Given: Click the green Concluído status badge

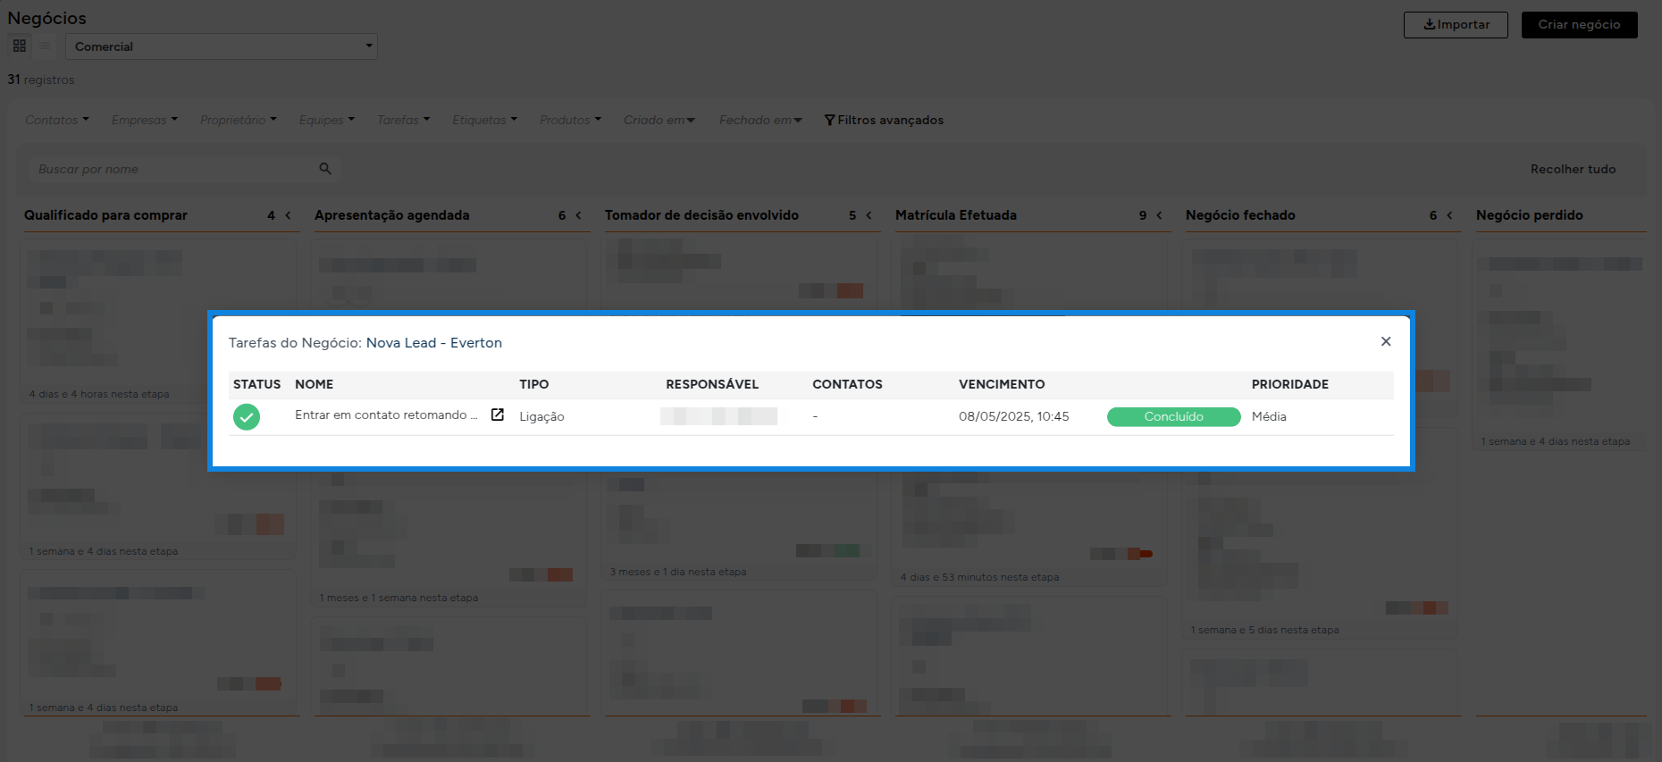Looking at the screenshot, I should [x=1173, y=417].
